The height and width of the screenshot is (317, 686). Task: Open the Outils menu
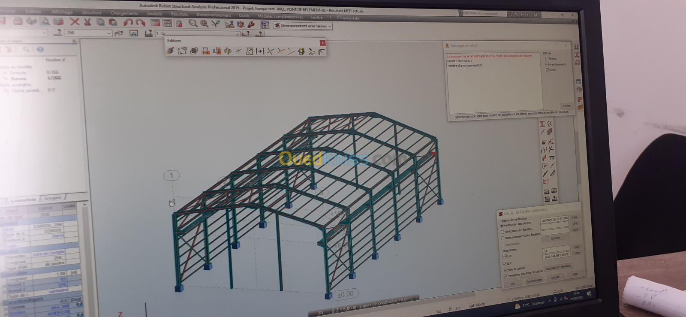click(x=244, y=15)
